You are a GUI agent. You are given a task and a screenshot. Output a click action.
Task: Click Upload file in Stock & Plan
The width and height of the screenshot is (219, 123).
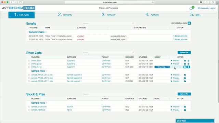pyautogui.click(x=184, y=94)
